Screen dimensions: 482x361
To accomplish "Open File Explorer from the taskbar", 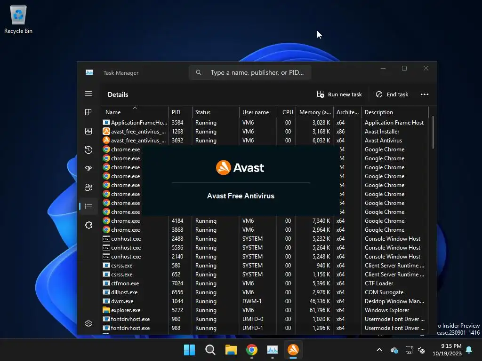I will (231, 350).
